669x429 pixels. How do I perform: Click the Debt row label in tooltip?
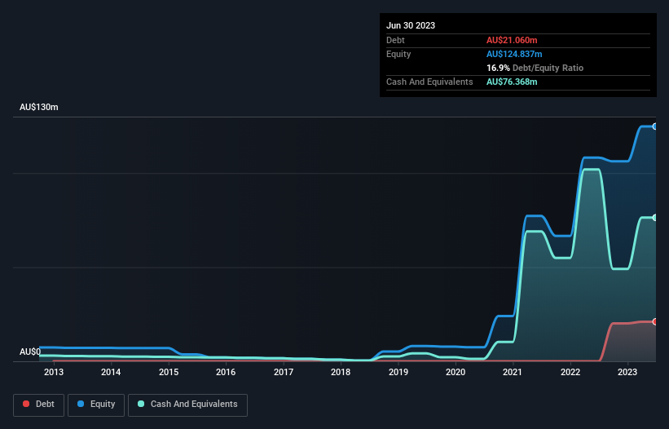[395, 40]
